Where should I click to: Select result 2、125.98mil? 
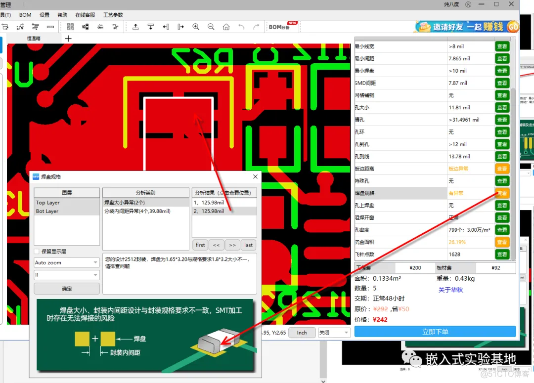click(x=224, y=211)
